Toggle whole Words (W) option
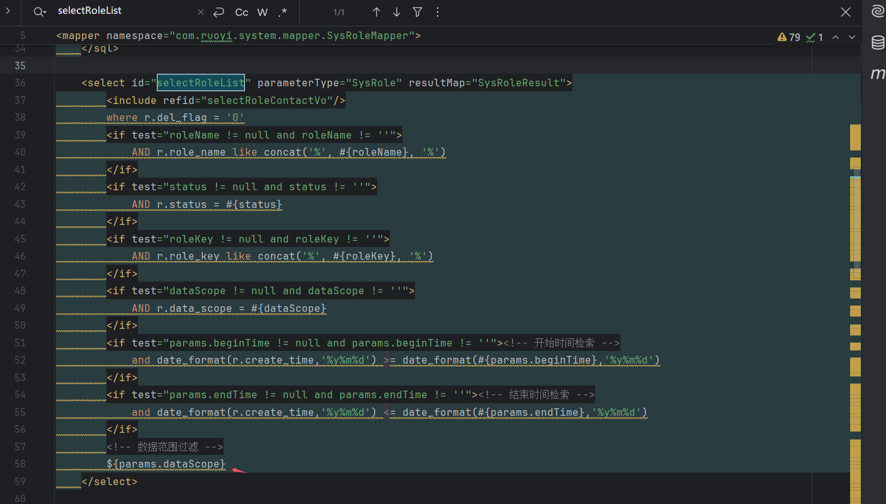 (x=263, y=12)
